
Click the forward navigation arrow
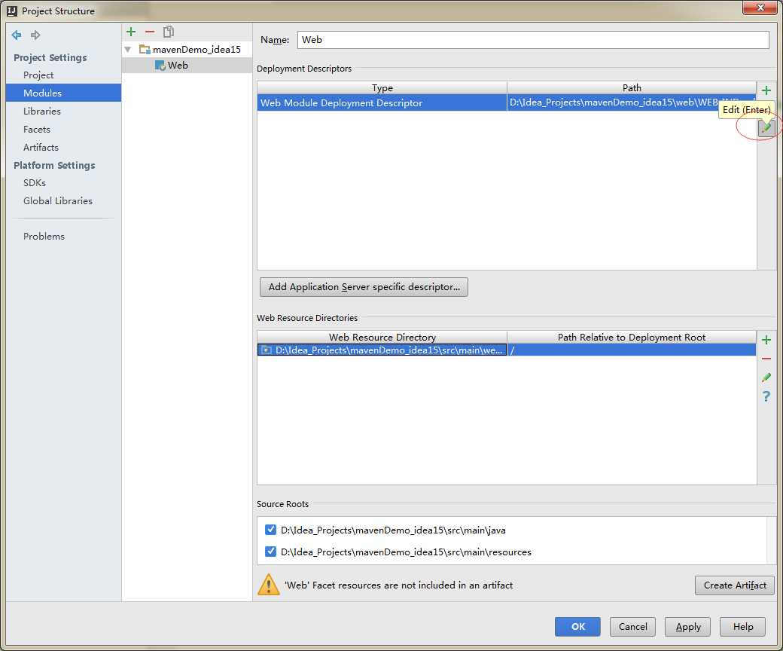35,35
